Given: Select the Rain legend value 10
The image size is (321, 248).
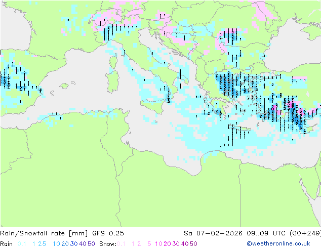Looking at the screenshot, I should click(57, 244).
